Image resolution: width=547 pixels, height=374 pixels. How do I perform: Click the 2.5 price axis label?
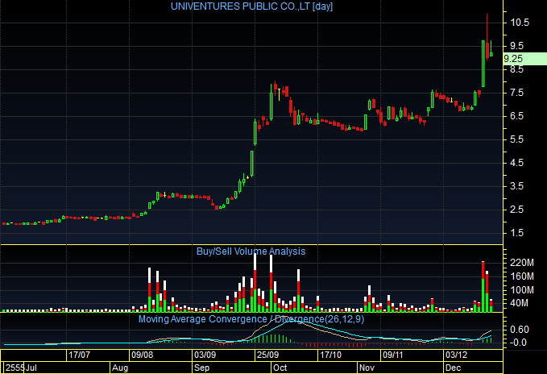pos(517,210)
